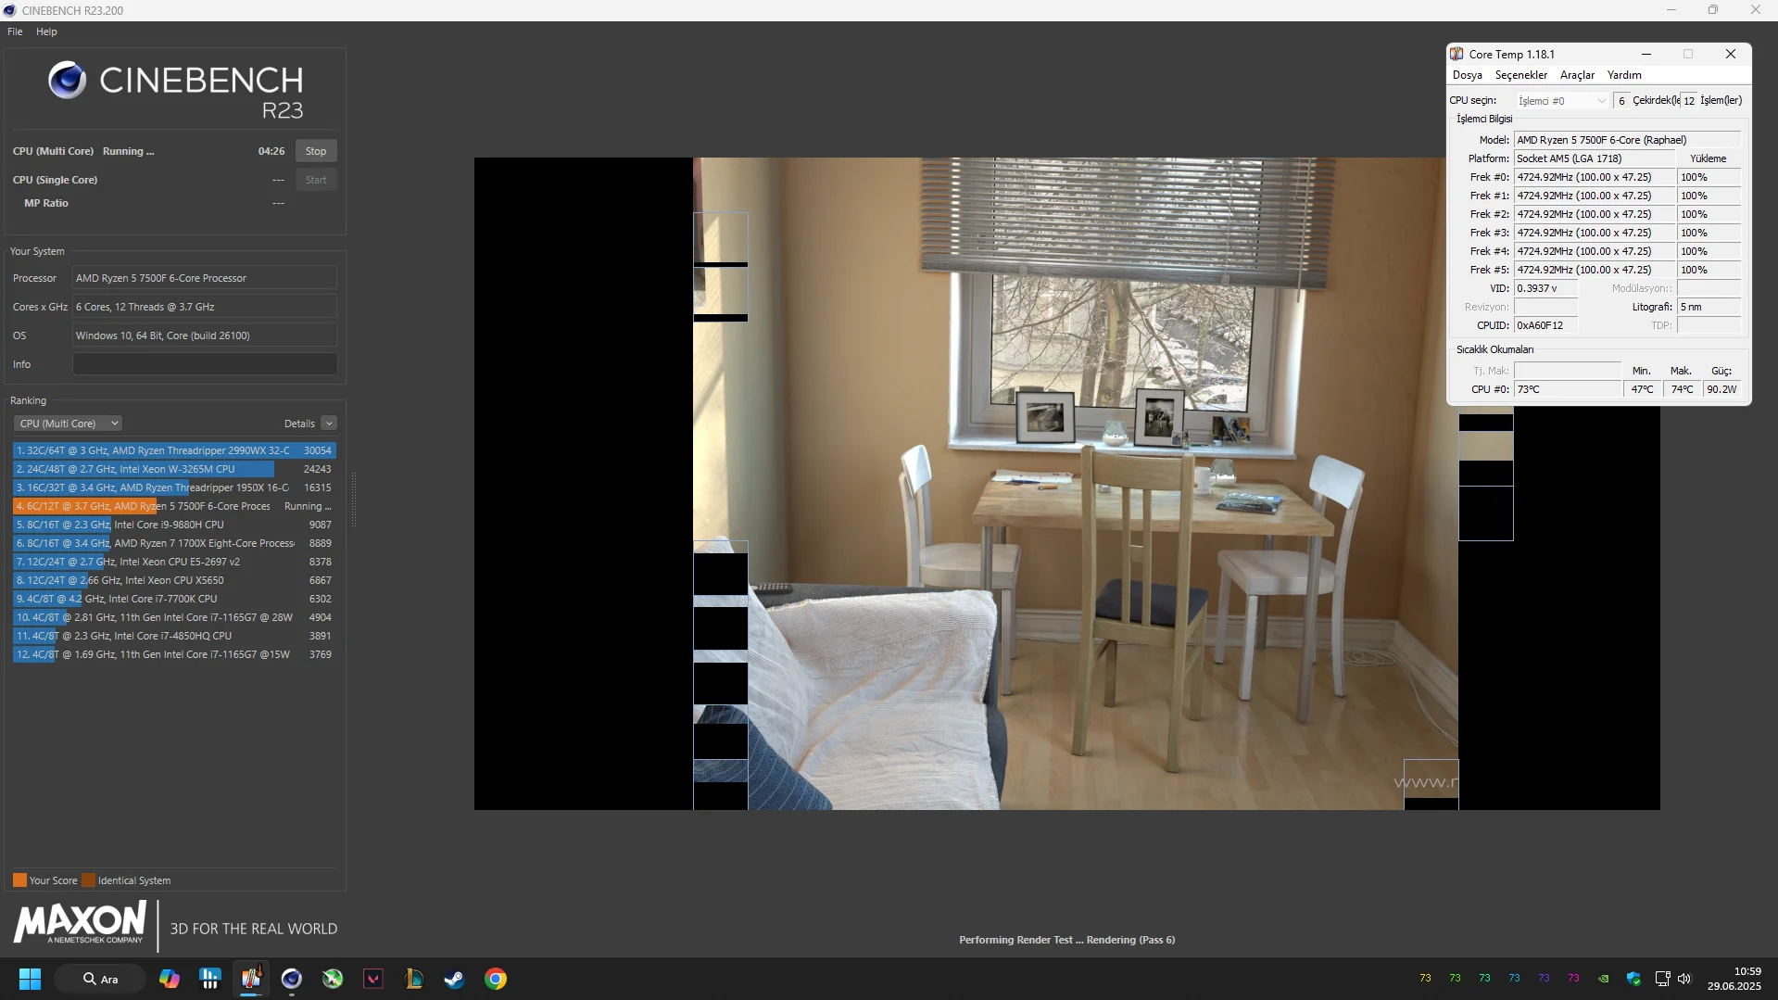
Task: Click the Cores x GHz field
Action: click(x=205, y=307)
